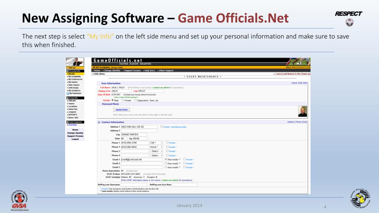Check the Private box for Phone 2
Viewport: 379px width, 213px height.
click(x=167, y=147)
